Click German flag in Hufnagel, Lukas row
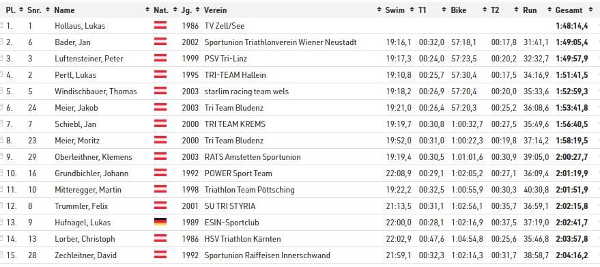This screenshot has height=267, width=600. (160, 222)
